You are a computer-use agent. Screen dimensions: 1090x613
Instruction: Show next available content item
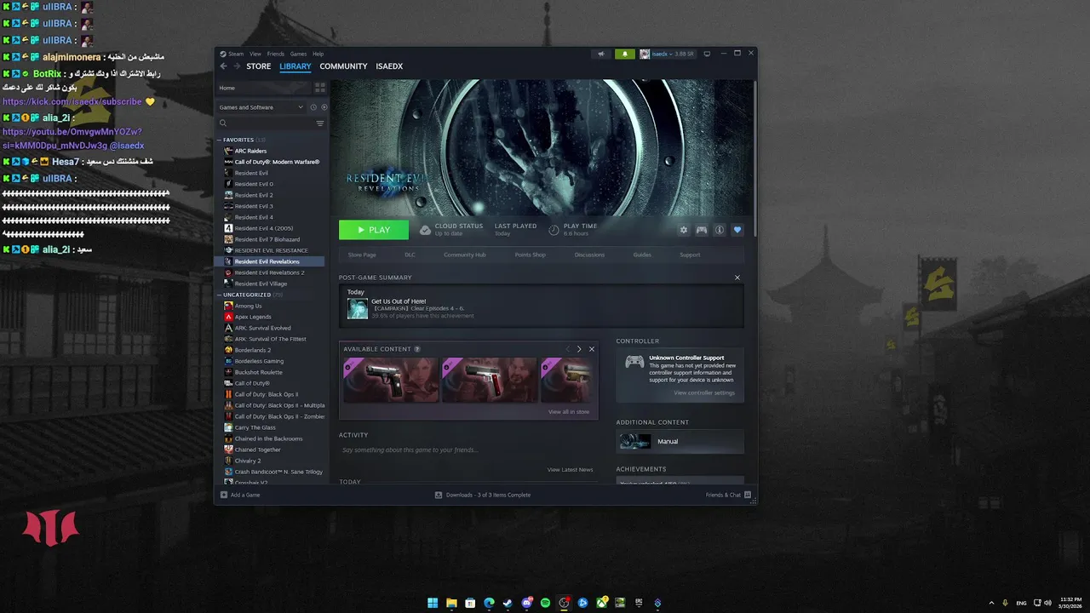click(x=579, y=349)
